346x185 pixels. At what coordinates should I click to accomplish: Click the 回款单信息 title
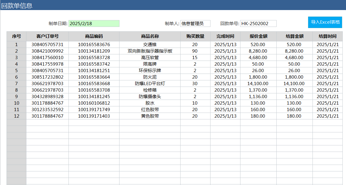point(17,6)
